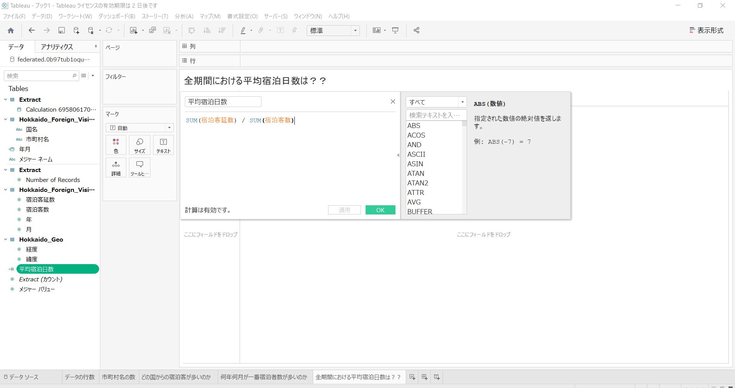This screenshot has height=388, width=735.
Task: Click the clear sheet toolbar icon
Action: [167, 31]
